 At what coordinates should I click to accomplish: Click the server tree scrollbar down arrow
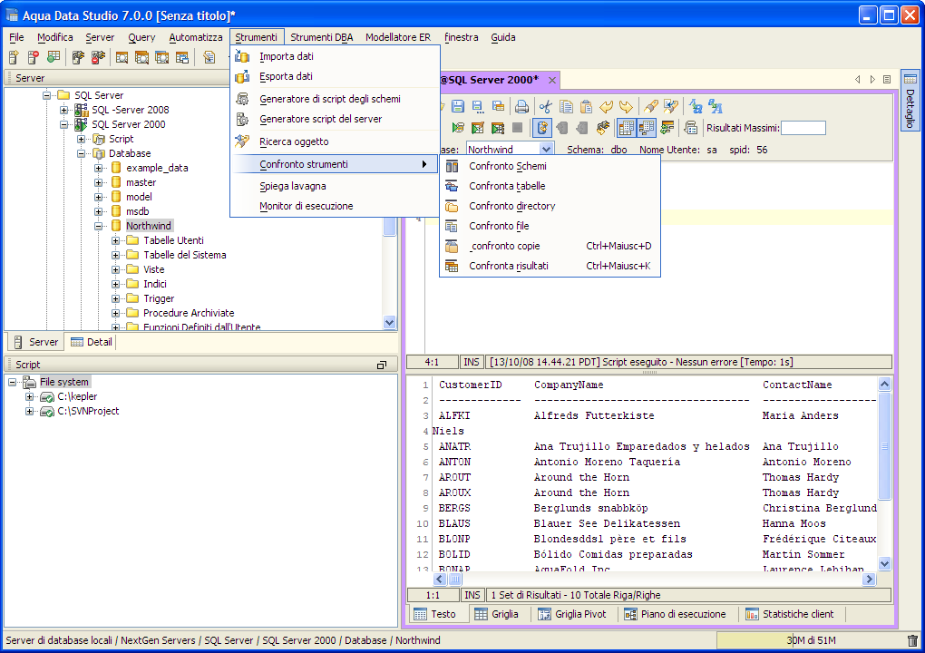(x=389, y=322)
